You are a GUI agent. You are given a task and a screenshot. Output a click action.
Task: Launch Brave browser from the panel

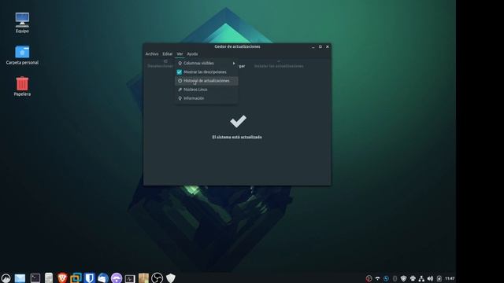click(62, 277)
